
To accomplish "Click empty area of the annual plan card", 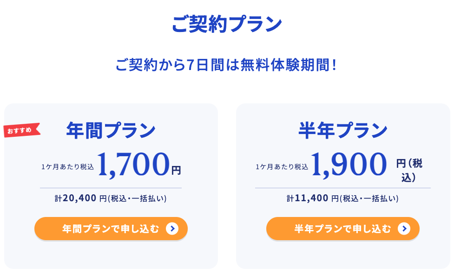I will 111,255.
